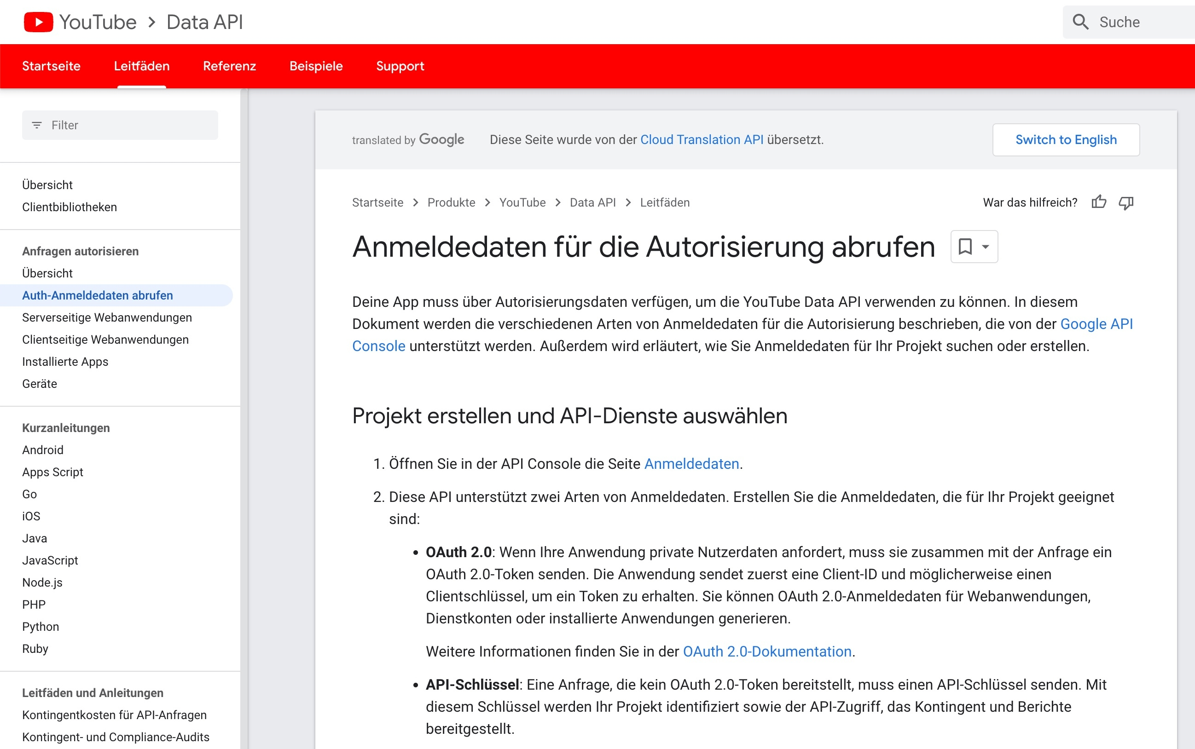1195x749 pixels.
Task: Select Geräte in sidebar
Action: pyautogui.click(x=40, y=383)
